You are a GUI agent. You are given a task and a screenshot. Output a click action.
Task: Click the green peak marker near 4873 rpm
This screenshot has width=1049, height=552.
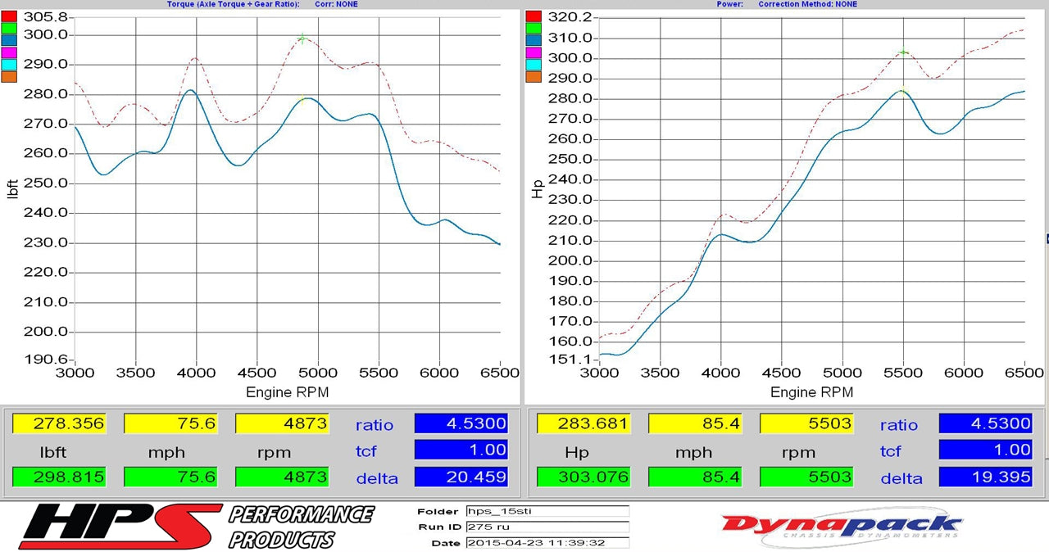pos(302,38)
